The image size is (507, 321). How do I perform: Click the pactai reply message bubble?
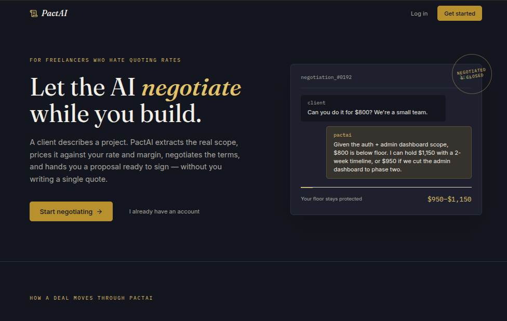click(398, 152)
